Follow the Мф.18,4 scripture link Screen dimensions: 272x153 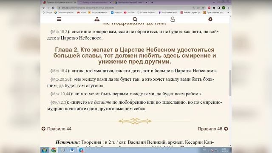tap(59, 71)
